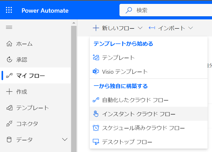Click the sidebar scrollbar up arrow
The width and height of the screenshot is (212, 152).
click(74, 23)
